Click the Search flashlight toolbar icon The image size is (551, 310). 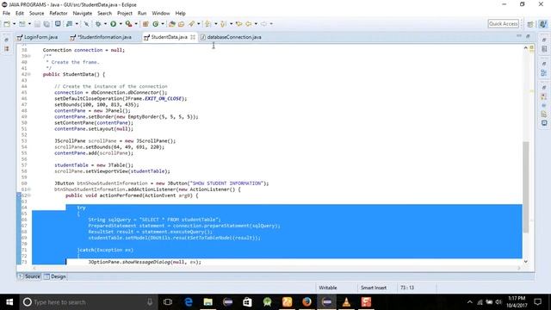coord(191,24)
